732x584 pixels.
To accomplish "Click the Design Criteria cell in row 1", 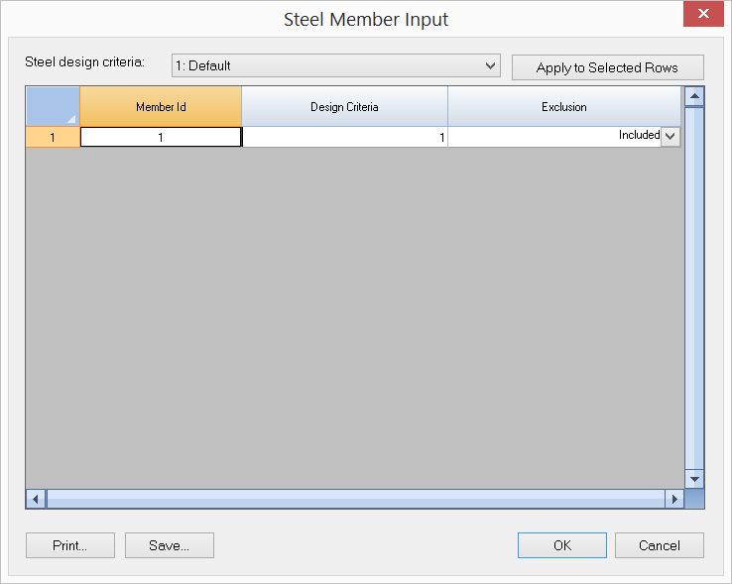I will click(x=344, y=138).
